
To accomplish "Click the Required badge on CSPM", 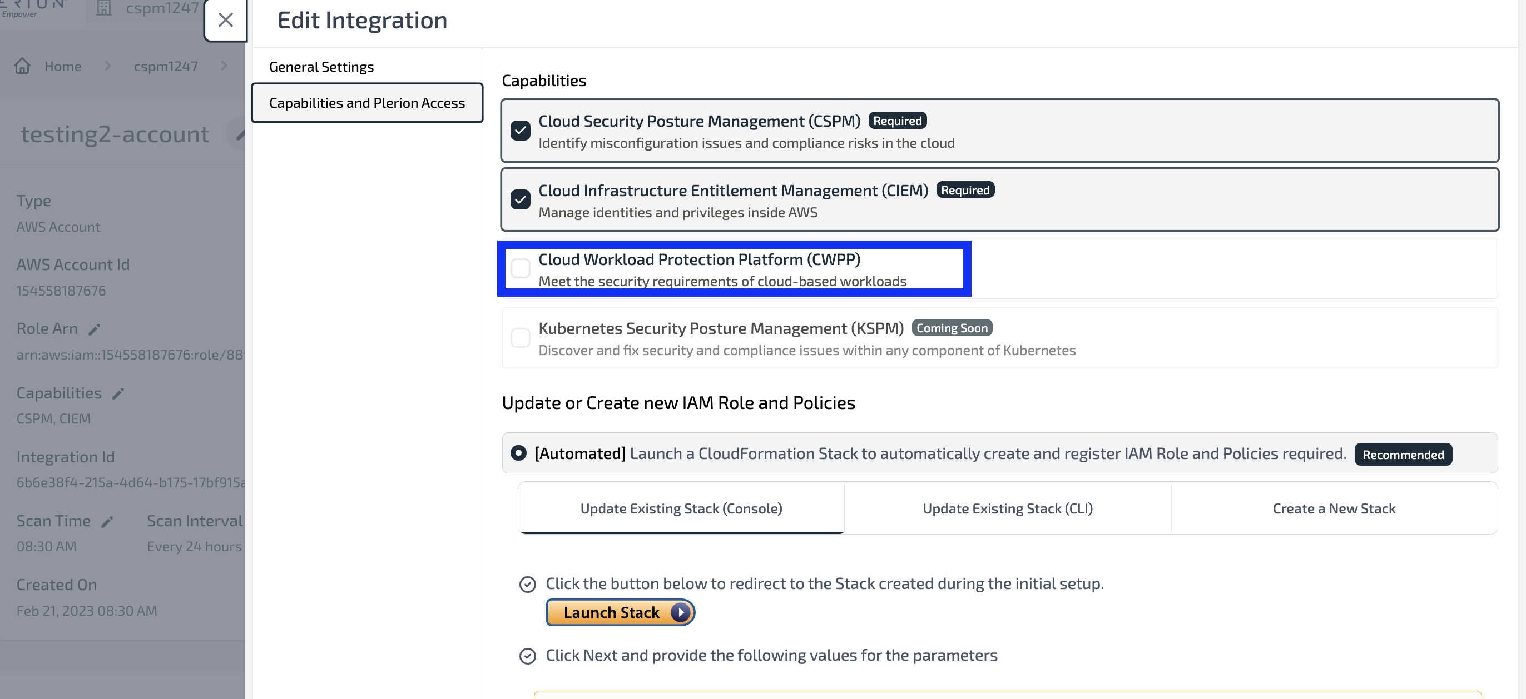I will (x=898, y=121).
